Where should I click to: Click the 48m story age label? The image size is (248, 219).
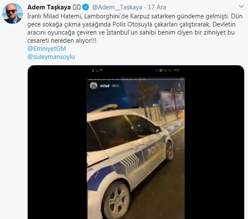pos(115,86)
